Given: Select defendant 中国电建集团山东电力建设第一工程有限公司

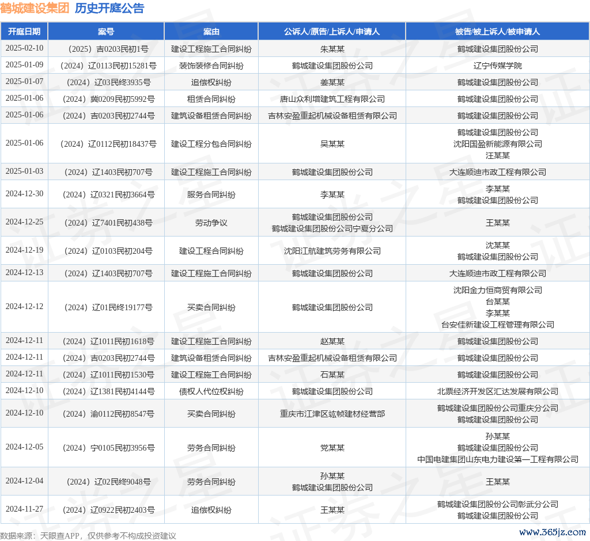Looking at the screenshot, I should [x=497, y=459].
